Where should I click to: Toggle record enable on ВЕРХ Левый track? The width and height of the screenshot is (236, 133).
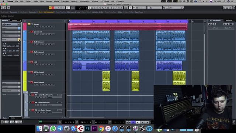click(32, 72)
